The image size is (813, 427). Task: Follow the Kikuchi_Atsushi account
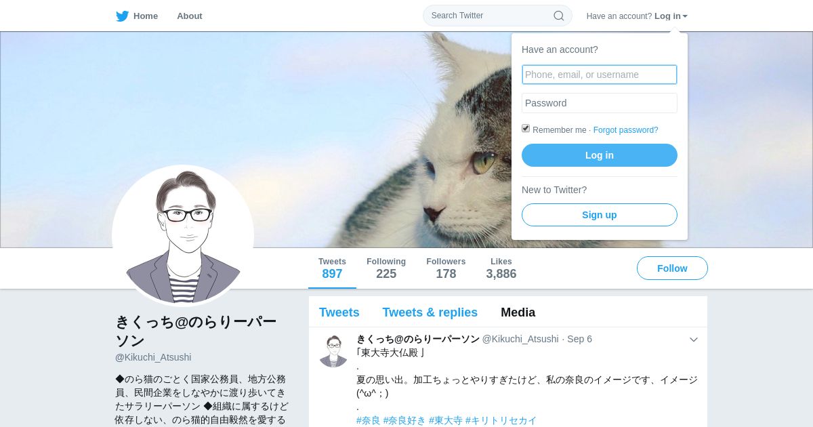pyautogui.click(x=672, y=268)
